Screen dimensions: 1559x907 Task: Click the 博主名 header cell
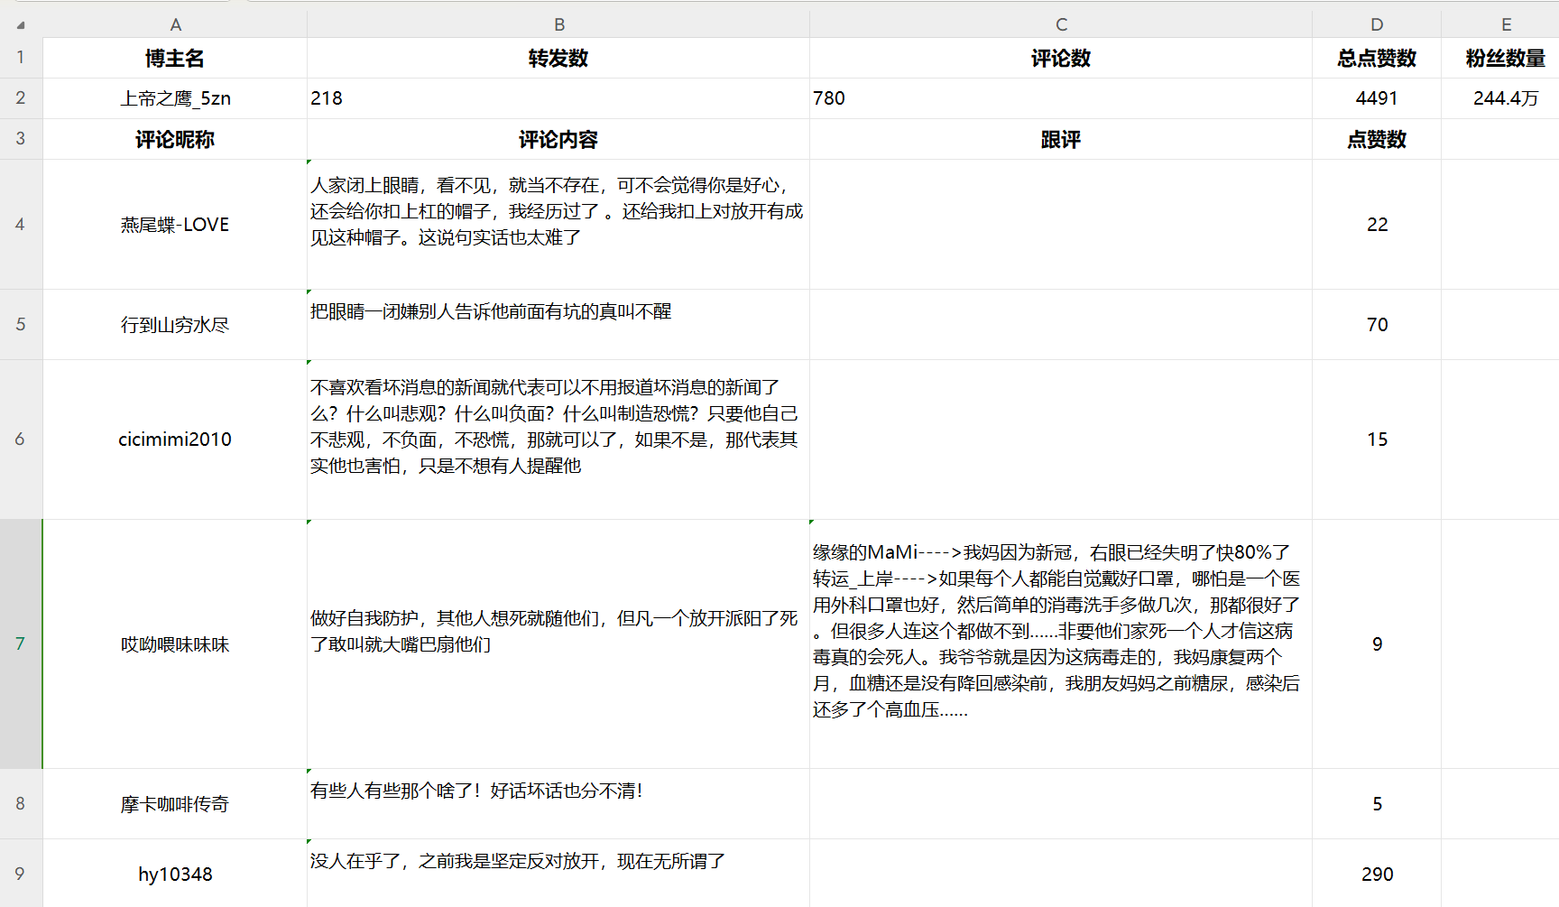pyautogui.click(x=175, y=58)
